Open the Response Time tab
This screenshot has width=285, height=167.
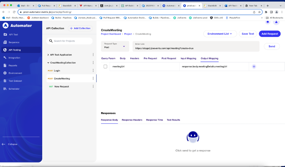(x=155, y=120)
